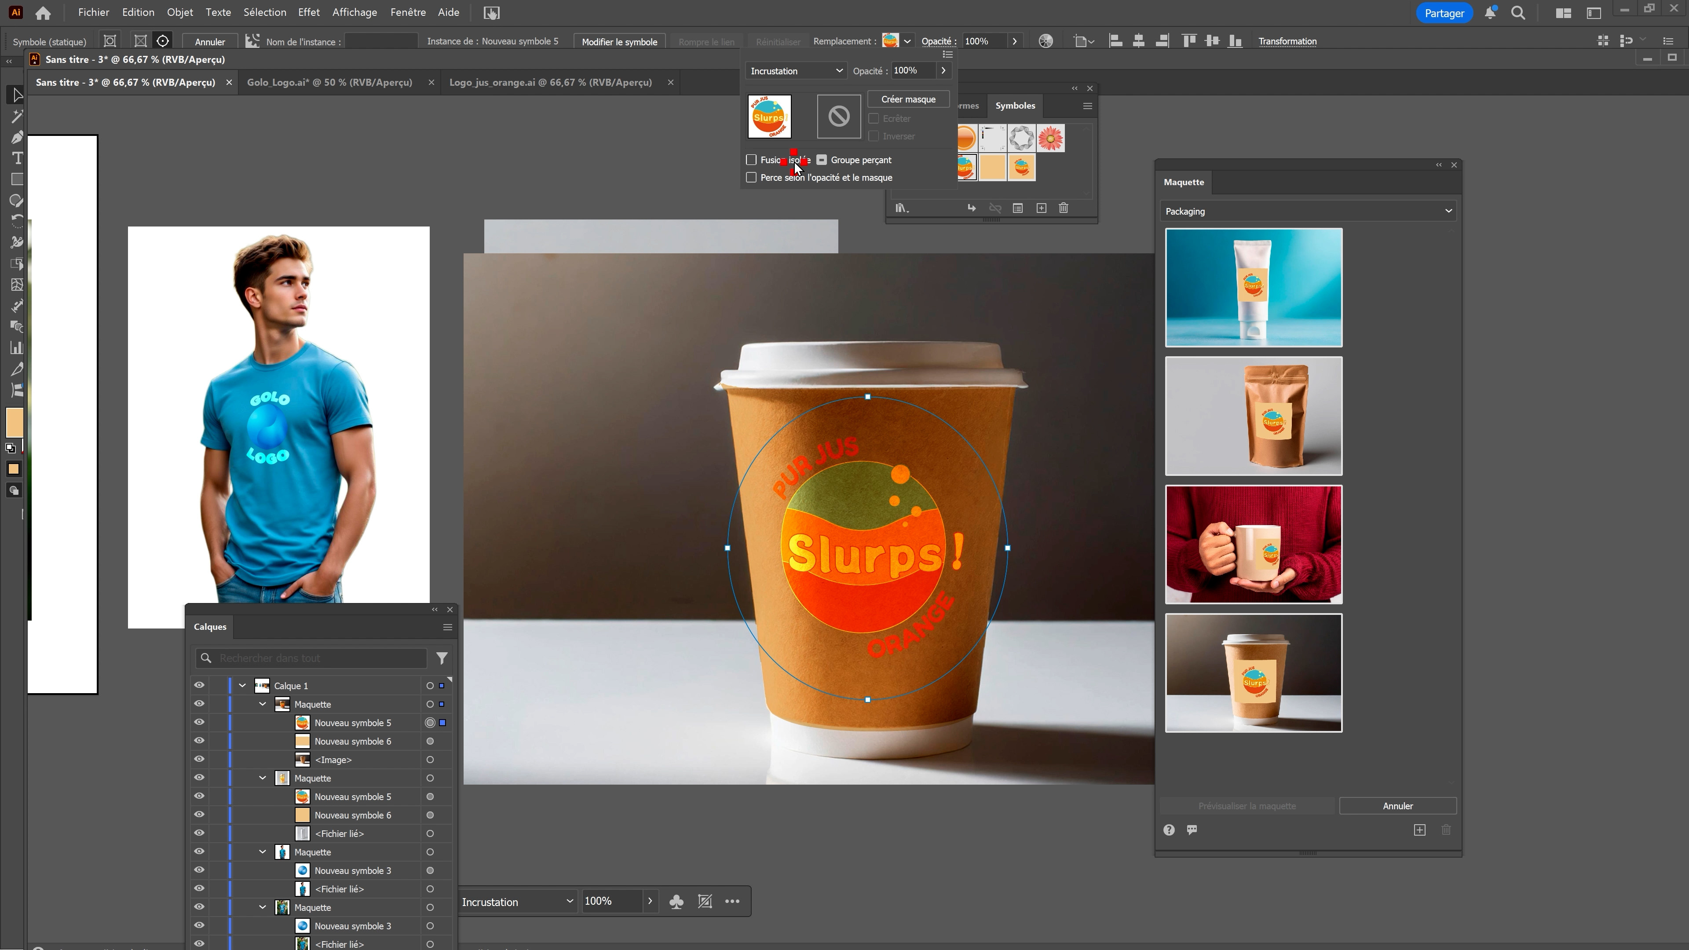This screenshot has height=950, width=1689.
Task: Toggle visibility of first Nouveau symbole 3
Action: point(199,870)
